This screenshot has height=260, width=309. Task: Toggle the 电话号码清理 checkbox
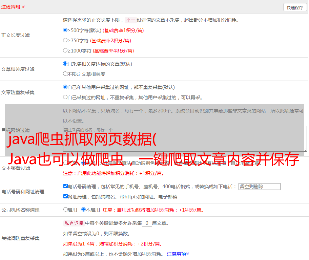pyautogui.click(x=66, y=186)
